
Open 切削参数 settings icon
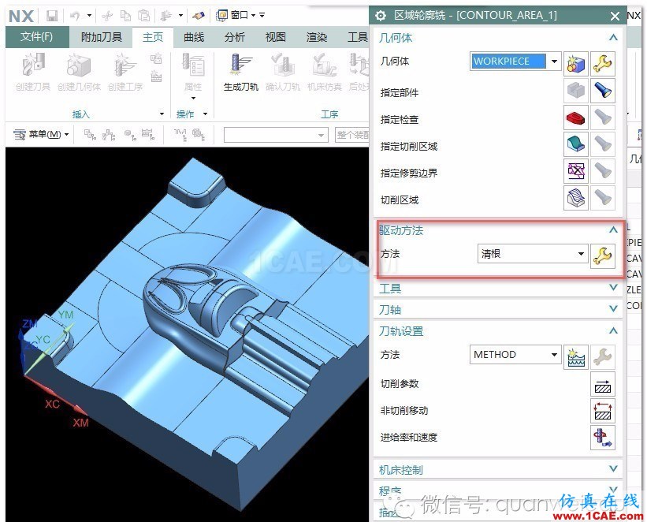click(x=602, y=384)
